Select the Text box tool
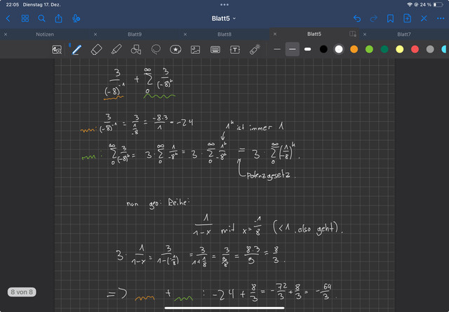 [x=235, y=50]
